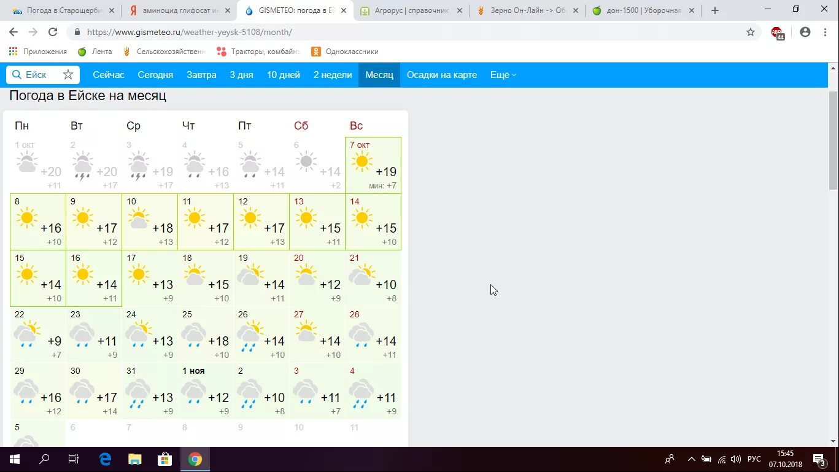Select the October 25 forecast cell
Screen dimensions: 839x472
(x=206, y=335)
